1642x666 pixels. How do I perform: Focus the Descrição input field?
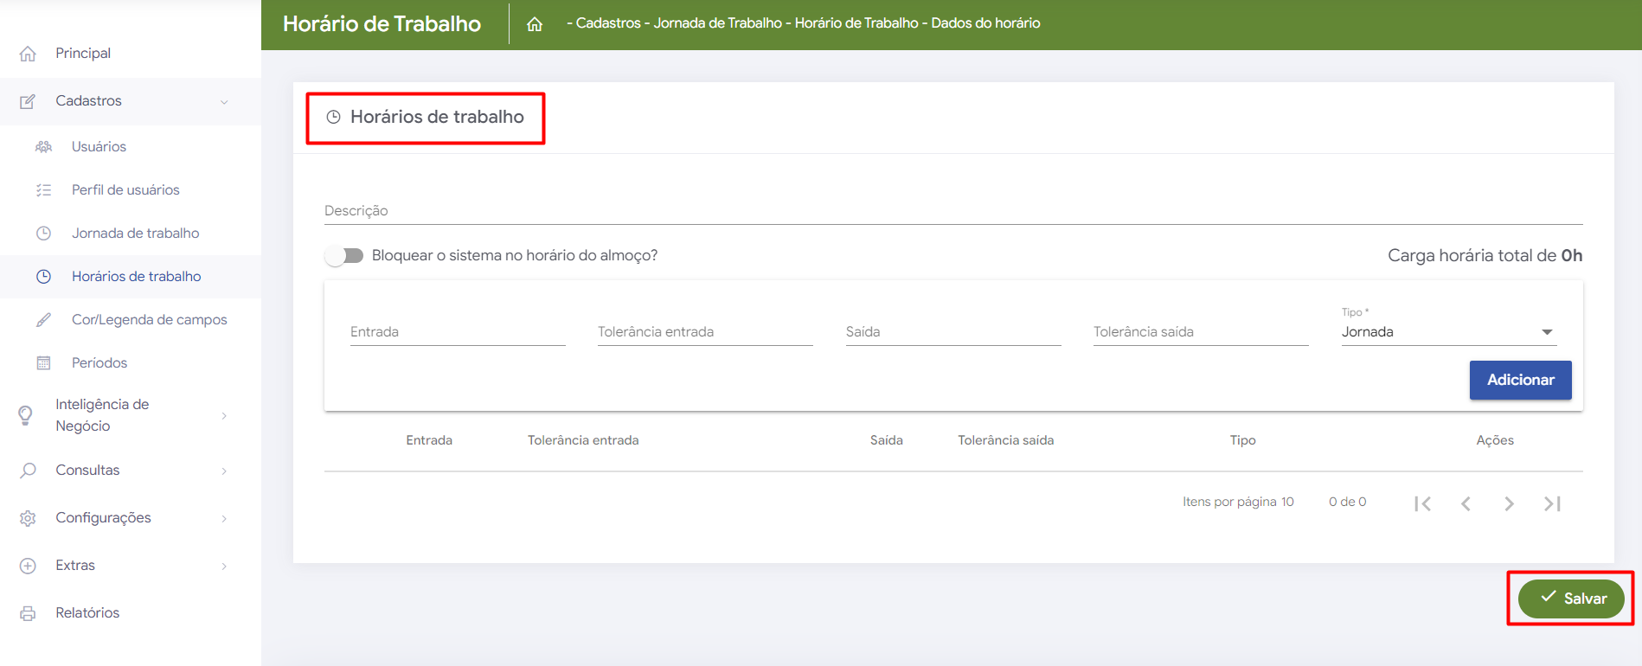point(952,211)
